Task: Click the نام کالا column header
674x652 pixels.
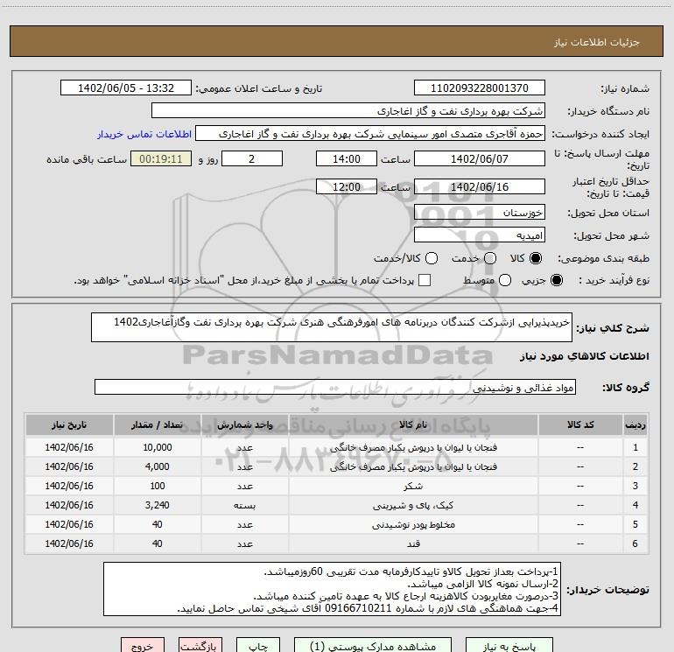Action: 413,425
